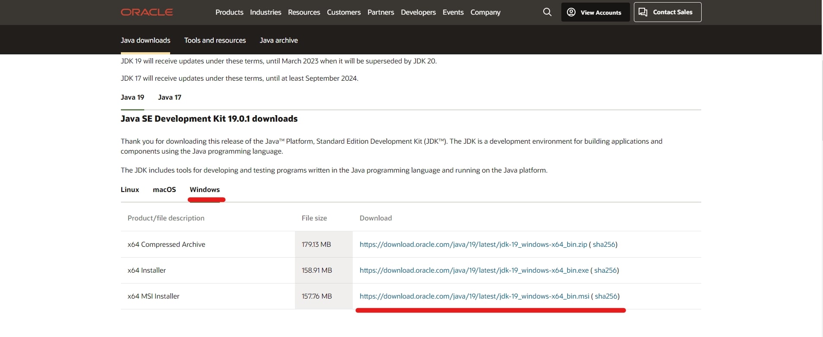Click the Java SE Development Kit 19.0.1 heading

[x=209, y=119]
